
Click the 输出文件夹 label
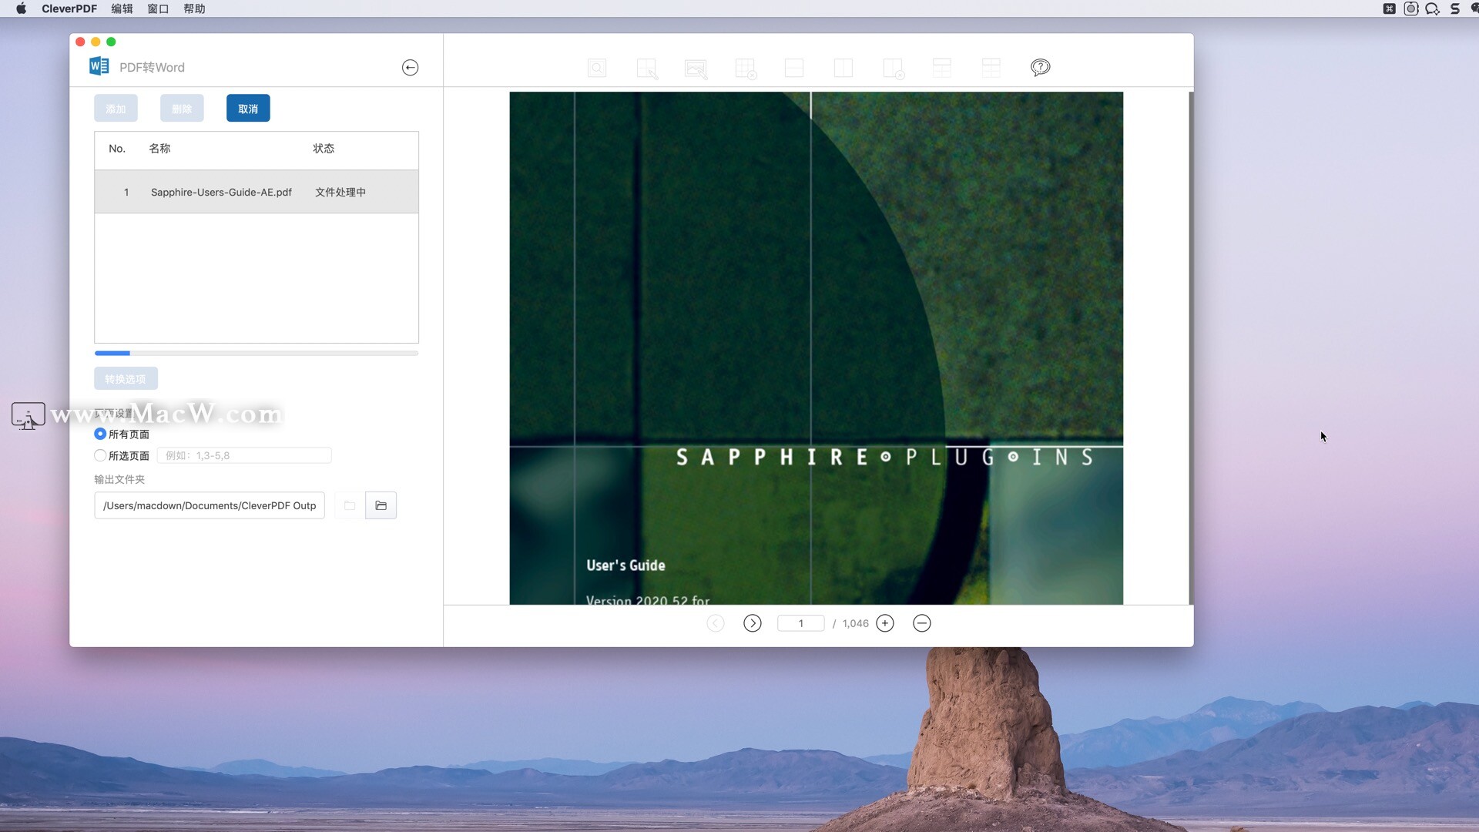point(119,479)
